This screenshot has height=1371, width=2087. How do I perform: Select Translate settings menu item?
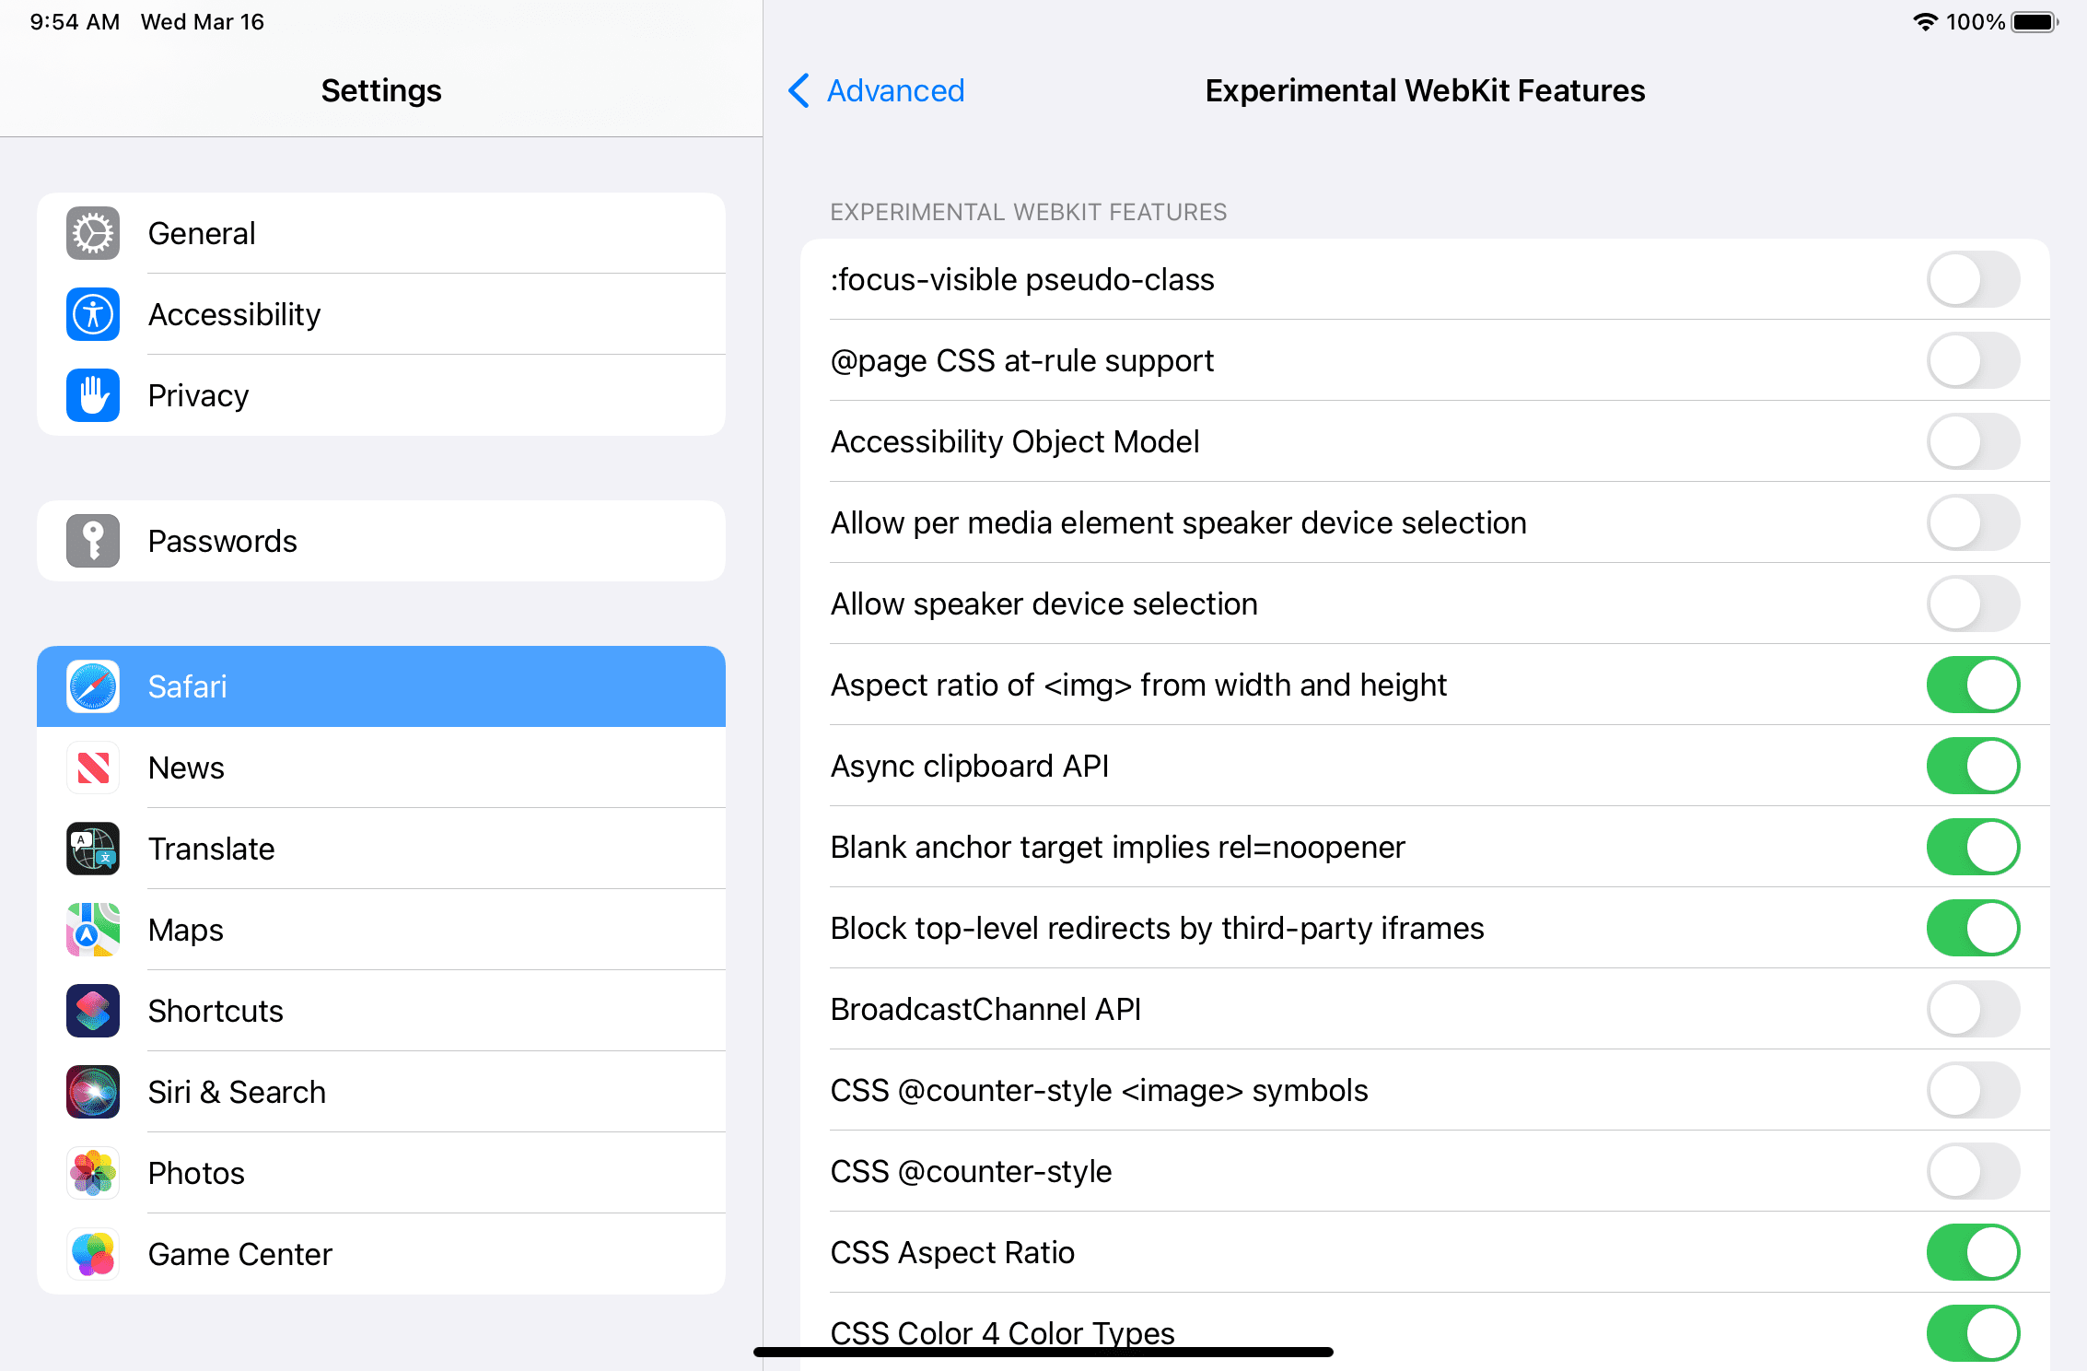[x=380, y=848]
